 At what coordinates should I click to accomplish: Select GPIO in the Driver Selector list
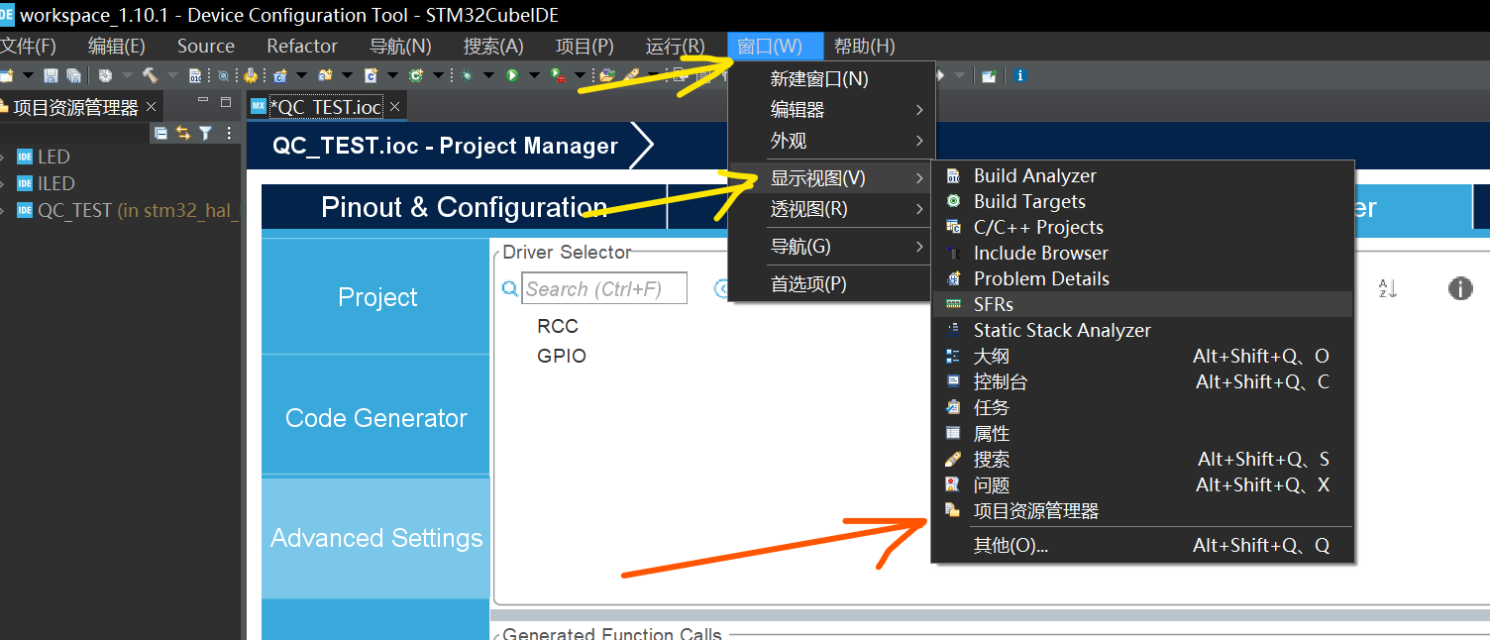coord(562,356)
